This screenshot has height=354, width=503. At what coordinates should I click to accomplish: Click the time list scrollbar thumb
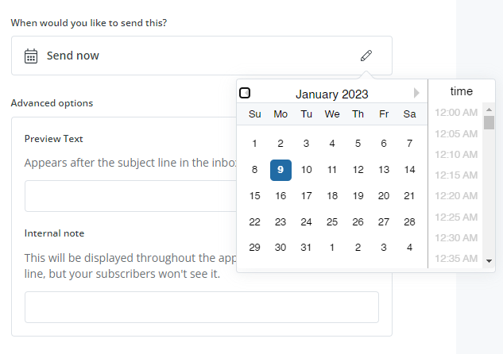tap(489, 123)
